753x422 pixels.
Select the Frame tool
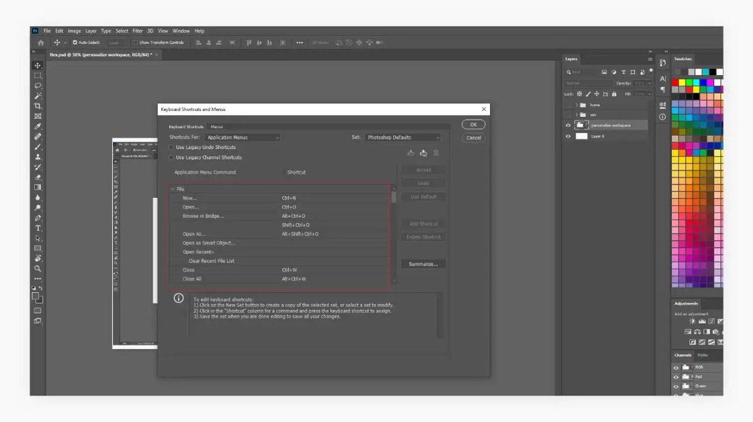tap(38, 116)
